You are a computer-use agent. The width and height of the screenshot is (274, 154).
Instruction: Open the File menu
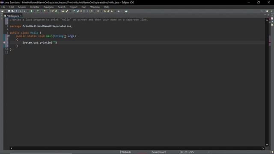coord(3,7)
